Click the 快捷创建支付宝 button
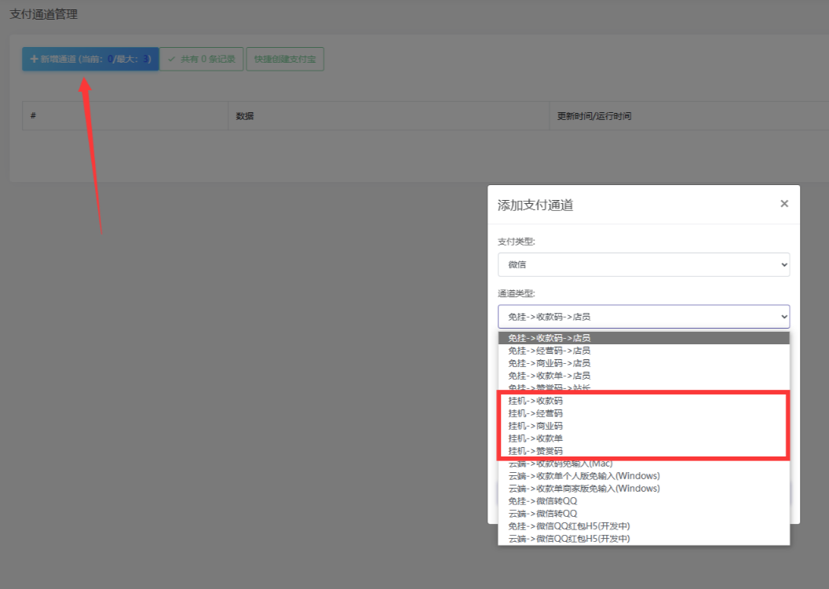This screenshot has width=829, height=589. pos(285,59)
